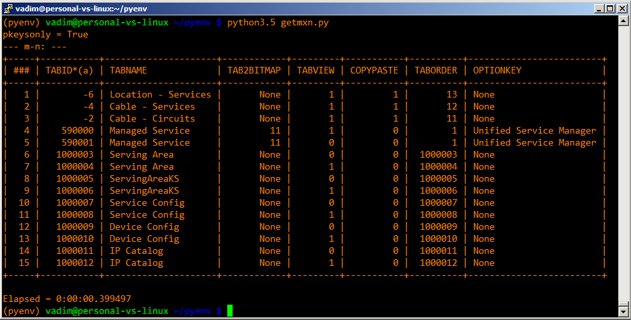Select the 'Location - Services' table entry
The width and height of the screenshot is (631, 320).
(160, 94)
